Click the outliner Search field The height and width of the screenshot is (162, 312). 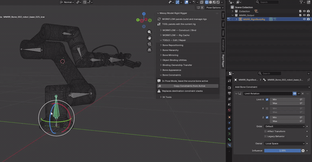[267, 2]
